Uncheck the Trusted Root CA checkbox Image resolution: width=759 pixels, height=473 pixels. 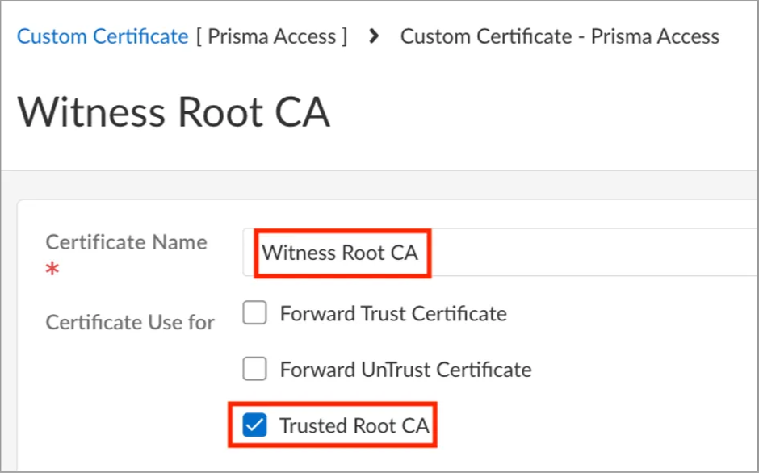click(255, 425)
